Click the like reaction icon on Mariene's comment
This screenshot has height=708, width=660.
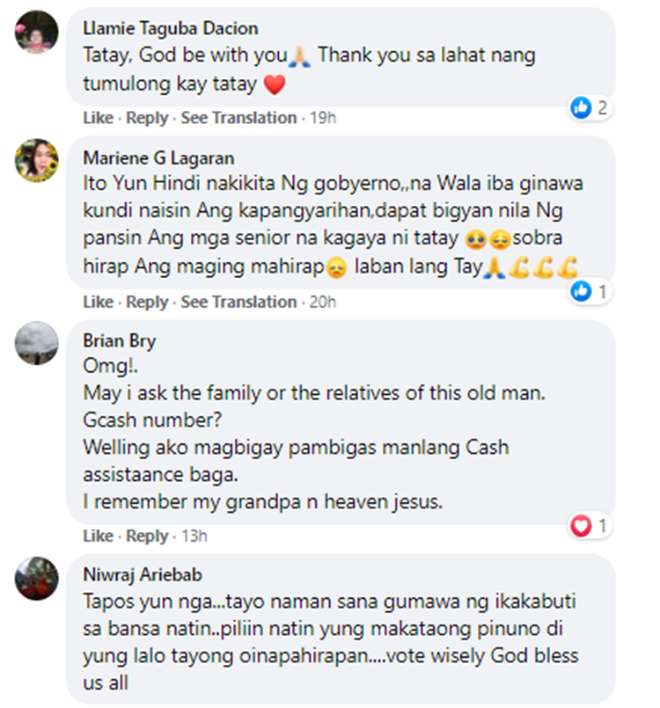coord(581,291)
